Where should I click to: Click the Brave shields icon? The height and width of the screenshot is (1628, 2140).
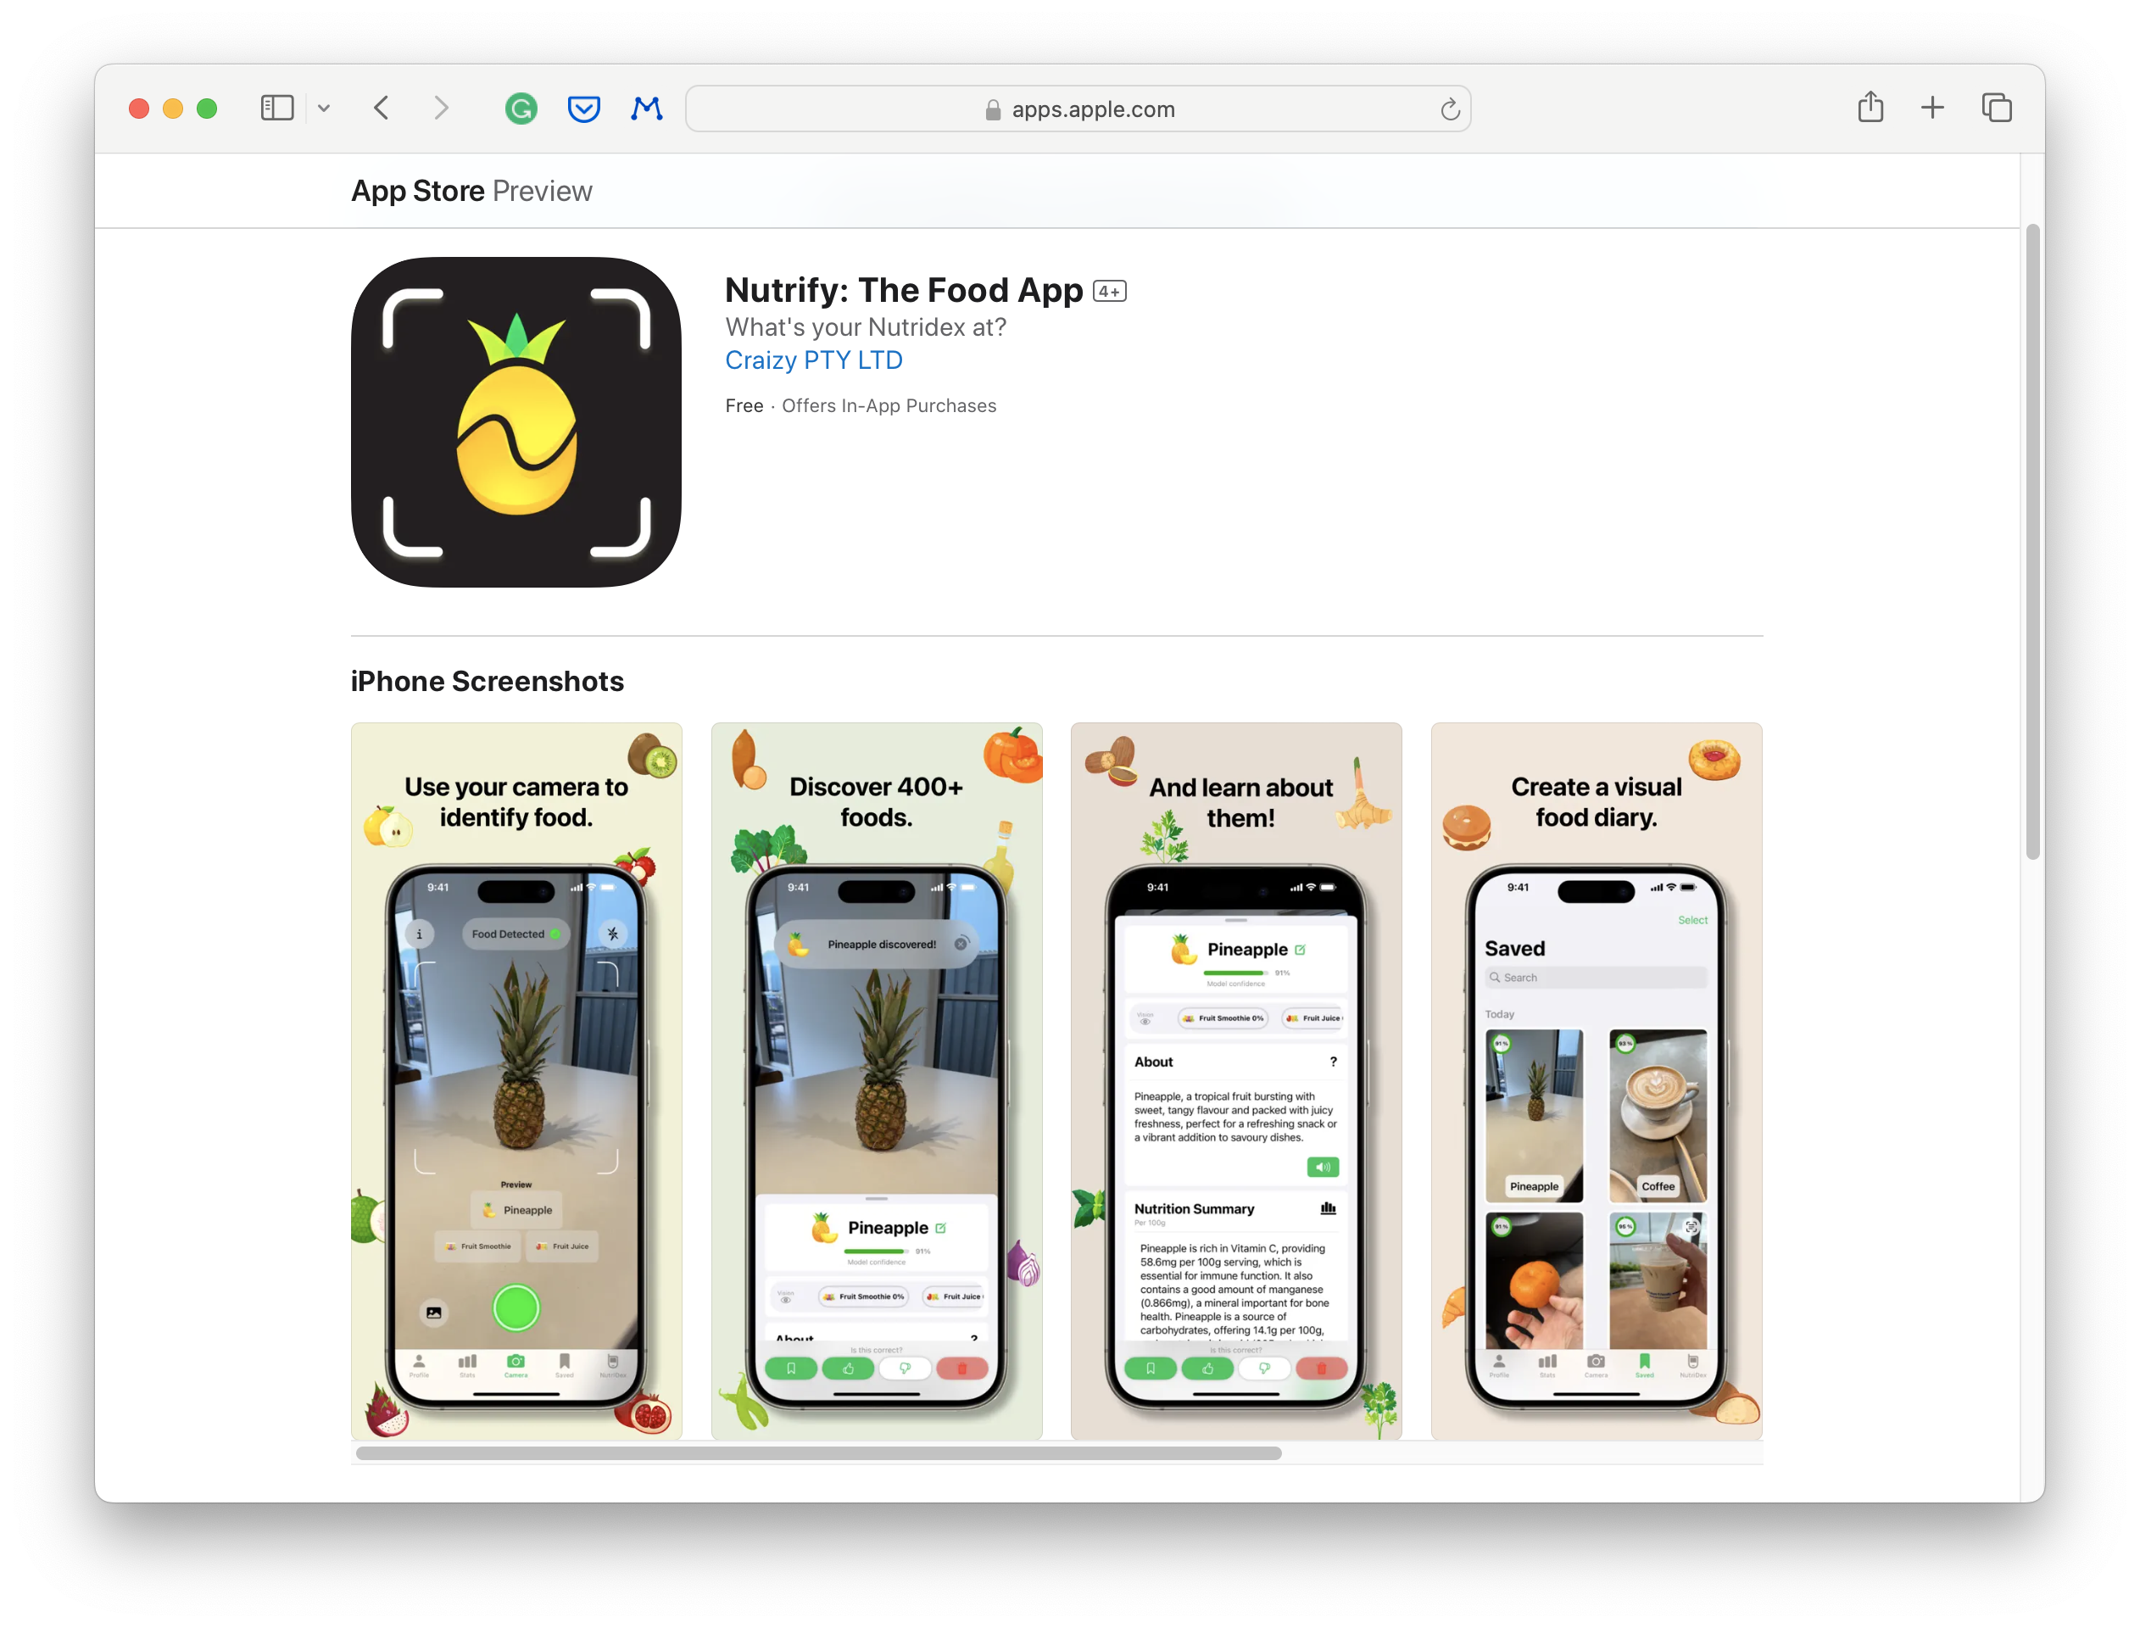point(581,108)
